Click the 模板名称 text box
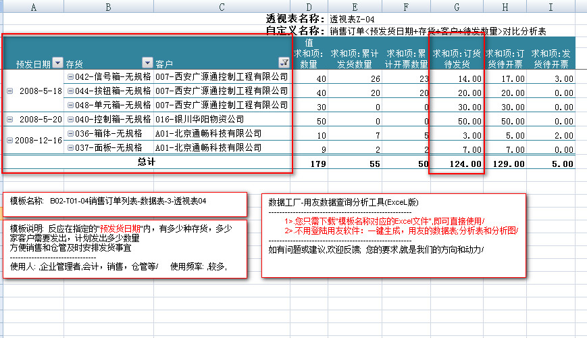This screenshot has width=587, height=338. click(125, 202)
